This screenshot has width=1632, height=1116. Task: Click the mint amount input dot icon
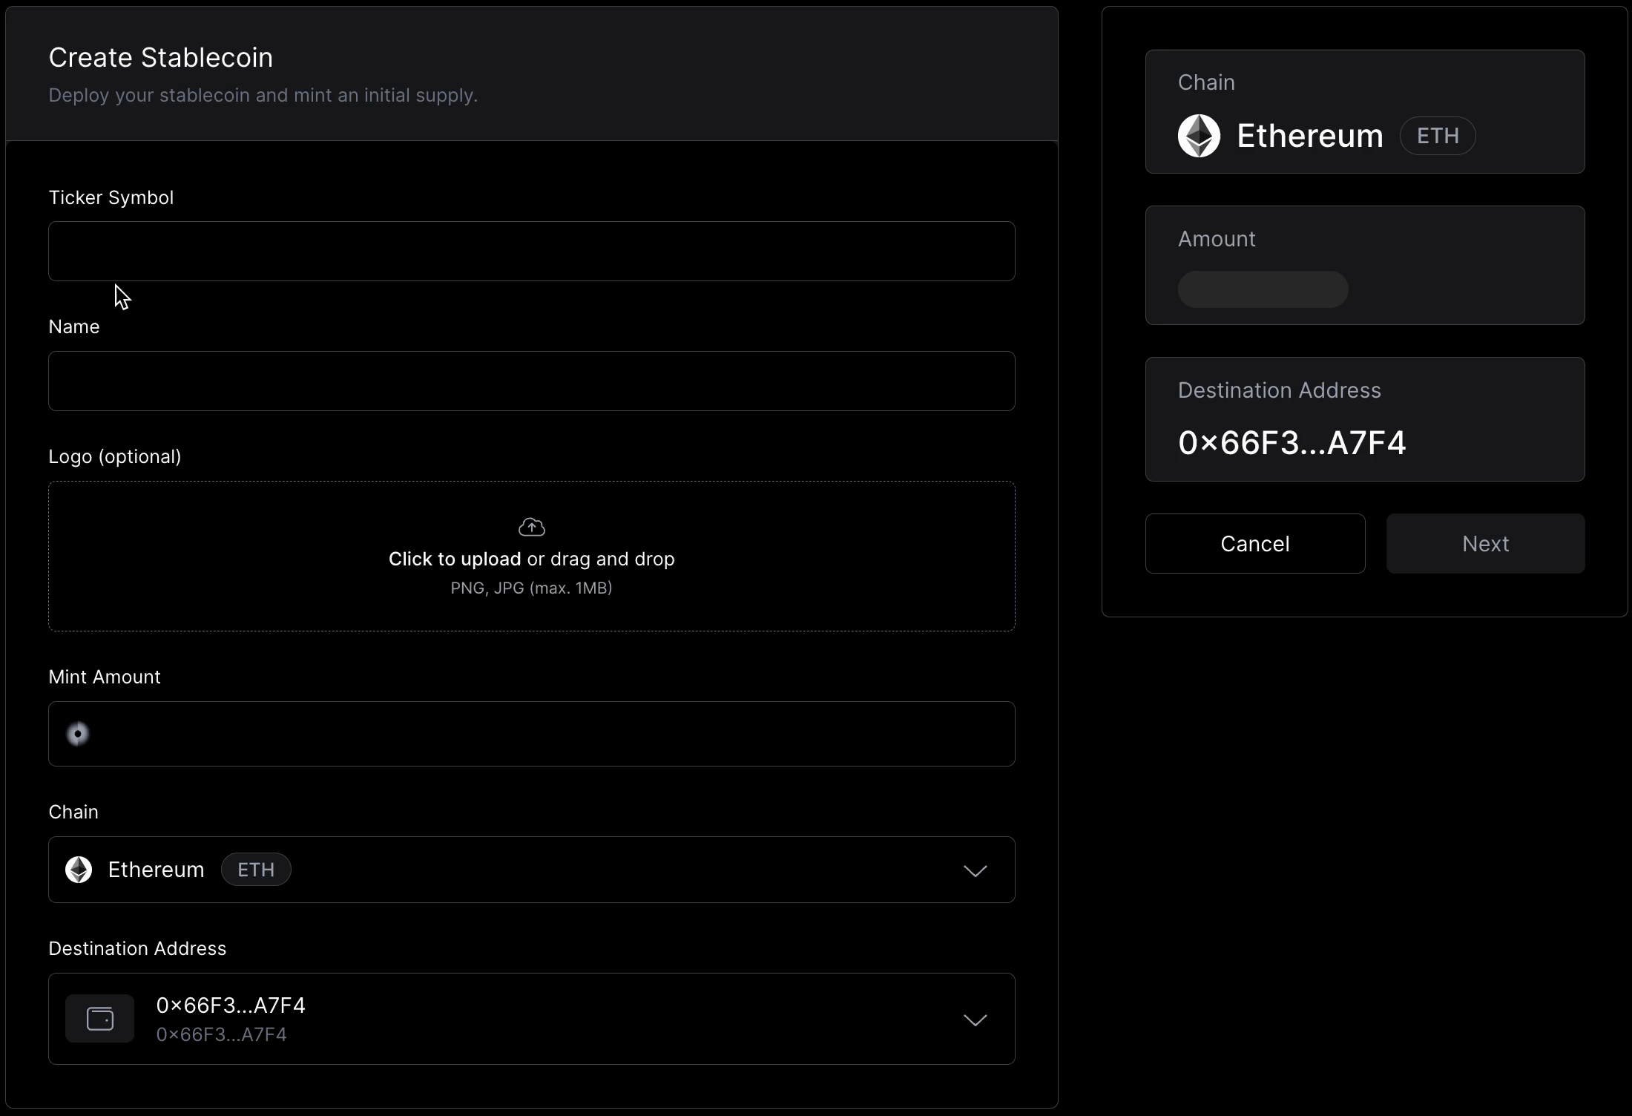tap(78, 733)
